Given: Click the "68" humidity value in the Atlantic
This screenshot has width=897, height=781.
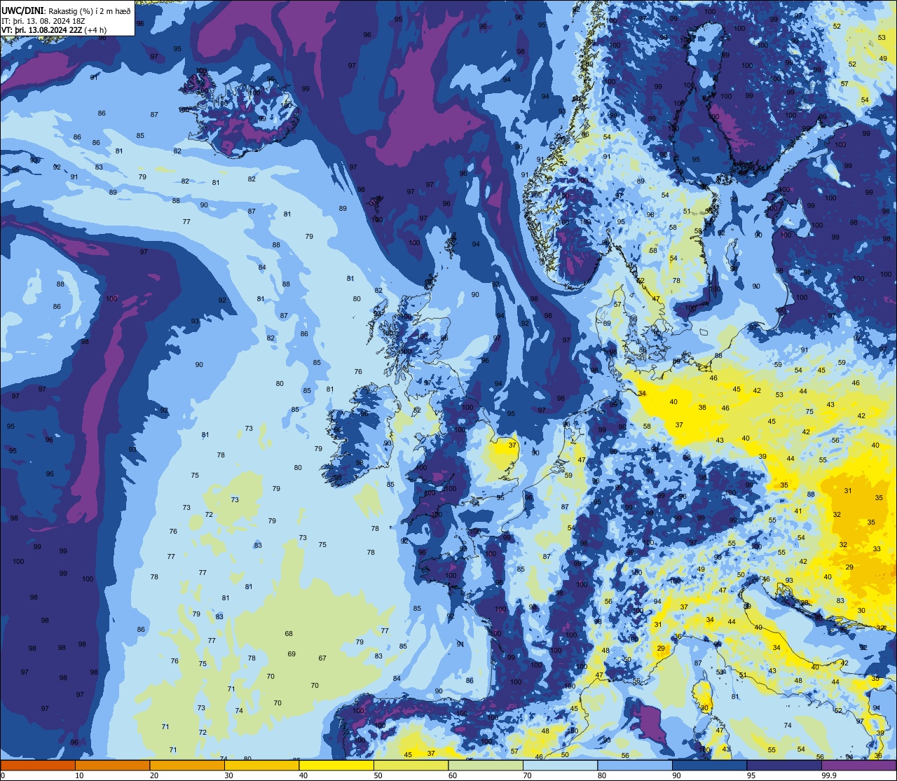Looking at the screenshot, I should [x=289, y=634].
